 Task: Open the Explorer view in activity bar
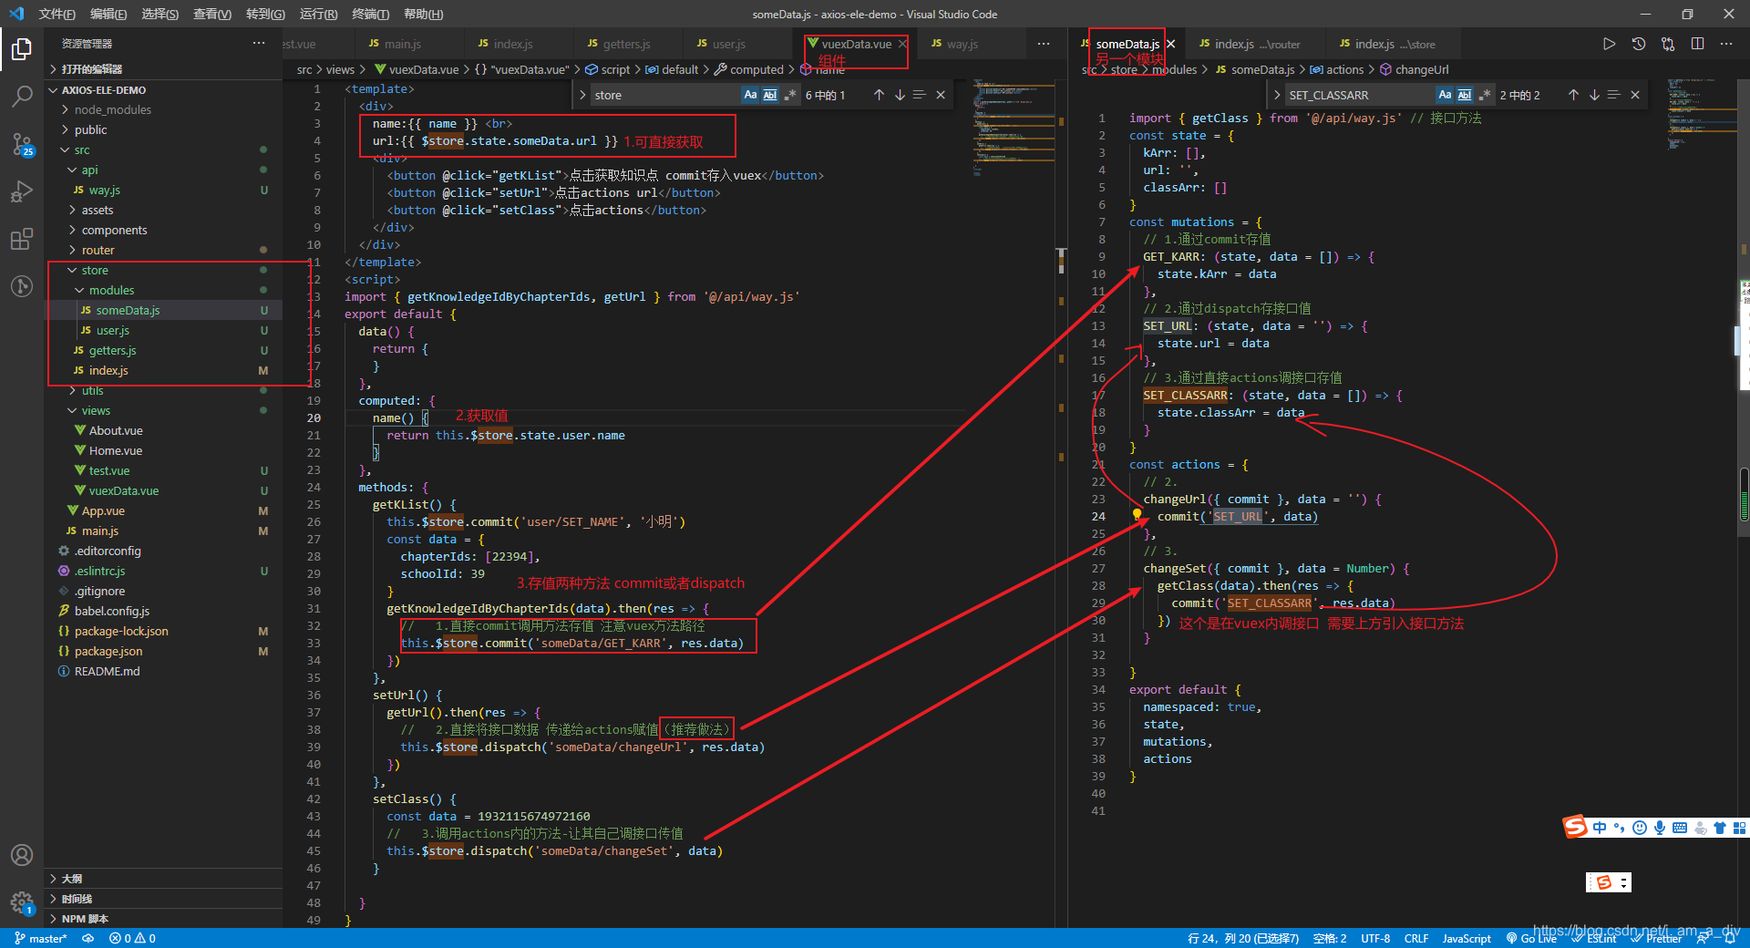[22, 48]
